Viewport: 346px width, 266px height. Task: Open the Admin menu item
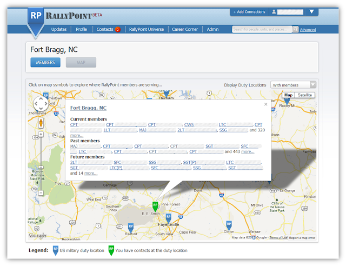(x=212, y=29)
